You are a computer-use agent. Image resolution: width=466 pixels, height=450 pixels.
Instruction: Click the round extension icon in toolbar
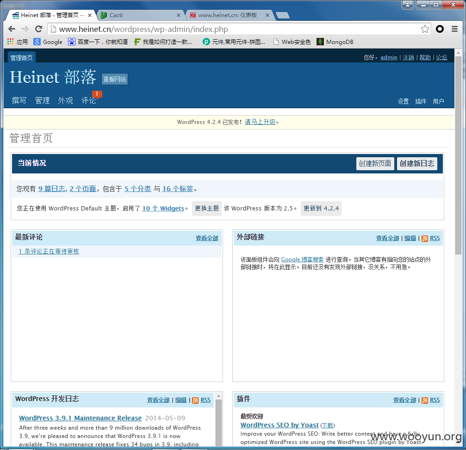pos(440,29)
